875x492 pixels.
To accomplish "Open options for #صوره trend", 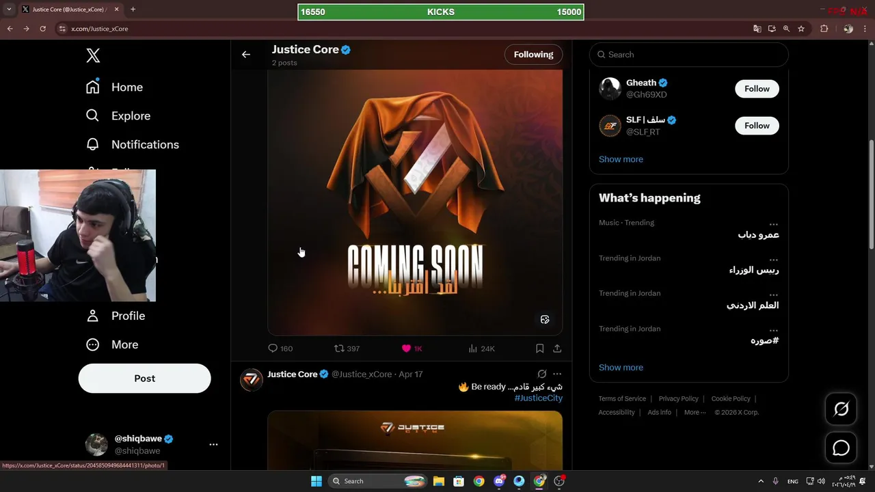I will coord(773,331).
